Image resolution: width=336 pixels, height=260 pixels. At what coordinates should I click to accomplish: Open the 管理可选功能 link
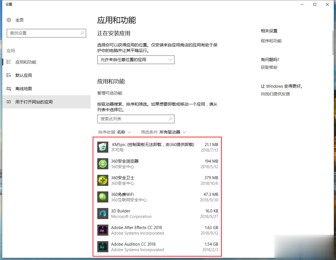[x=110, y=93]
